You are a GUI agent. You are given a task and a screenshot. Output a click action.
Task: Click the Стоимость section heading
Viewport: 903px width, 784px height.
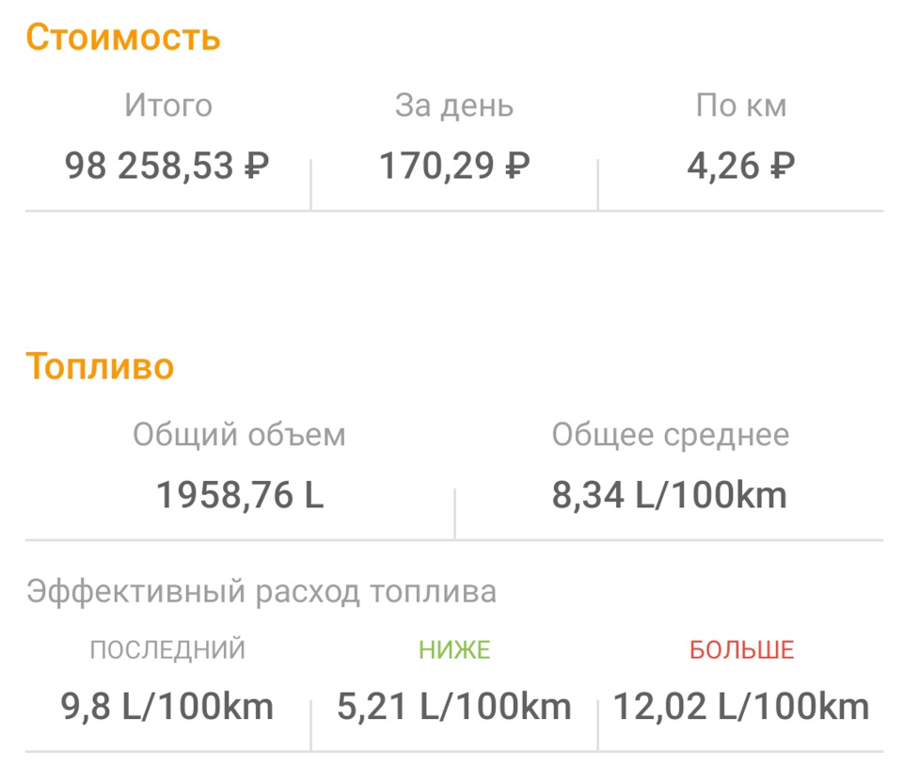click(x=123, y=38)
